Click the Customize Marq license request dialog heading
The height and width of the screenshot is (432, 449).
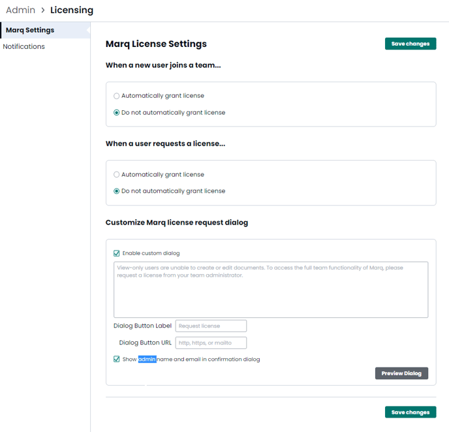[177, 223]
